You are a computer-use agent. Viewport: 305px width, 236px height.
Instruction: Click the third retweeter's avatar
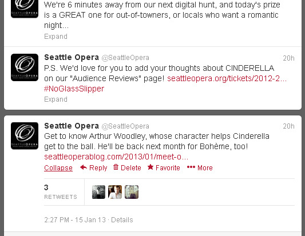coord(132,192)
